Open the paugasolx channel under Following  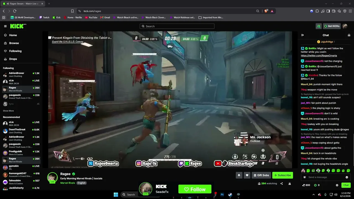(21, 96)
